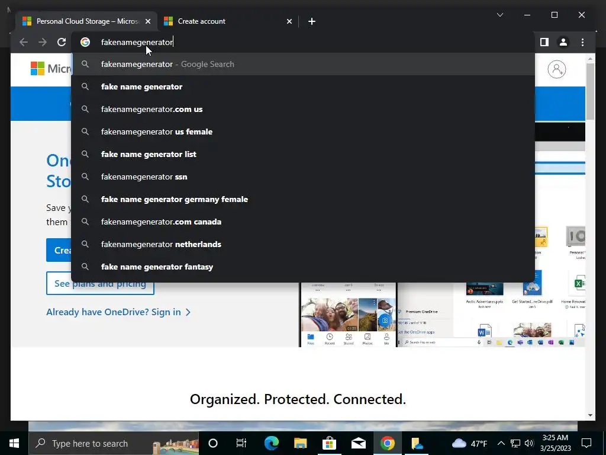This screenshot has width=606, height=455.
Task: Click the 'Type here to search' taskbar box
Action: point(114,443)
